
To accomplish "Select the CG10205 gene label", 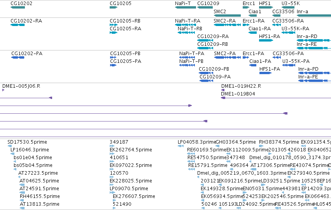I will [121, 3].
